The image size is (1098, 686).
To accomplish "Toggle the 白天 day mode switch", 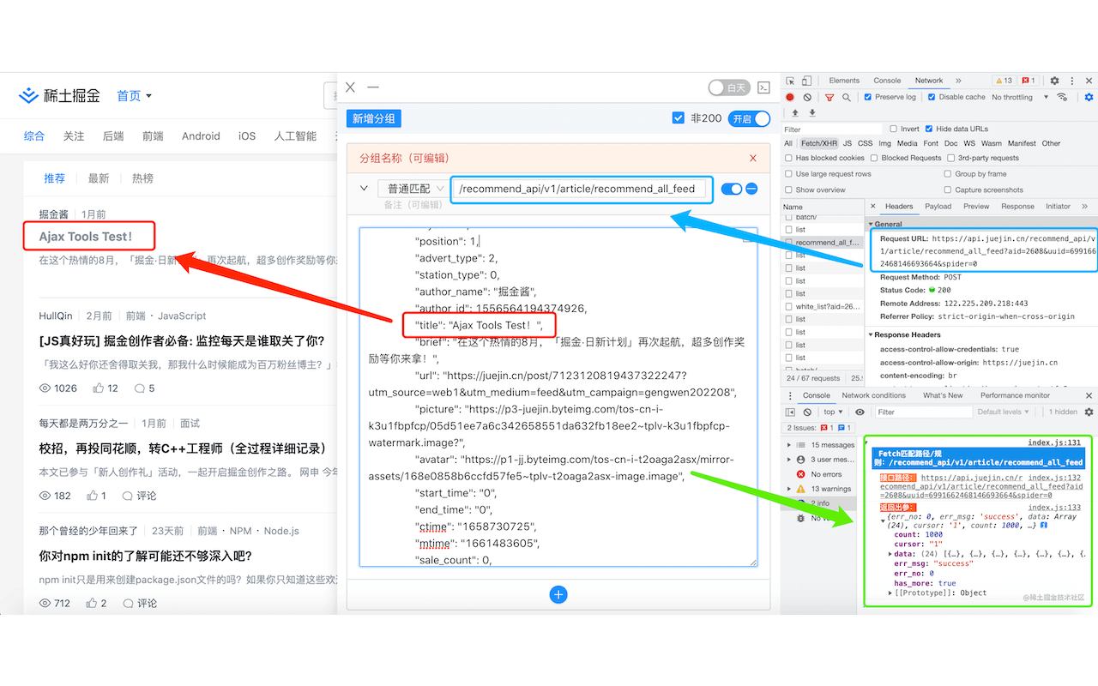I will pos(728,87).
